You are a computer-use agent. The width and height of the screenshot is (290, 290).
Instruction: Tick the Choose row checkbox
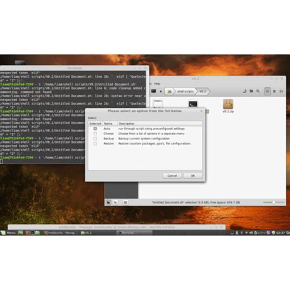tap(95, 133)
